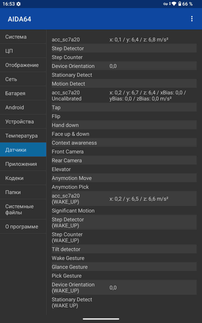Tap the VPN key icon in status bar
This screenshot has height=323, width=202.
166,4
